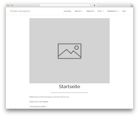The image size is (139, 117).
Task: Click the red close window dot
Action: (8, 5)
